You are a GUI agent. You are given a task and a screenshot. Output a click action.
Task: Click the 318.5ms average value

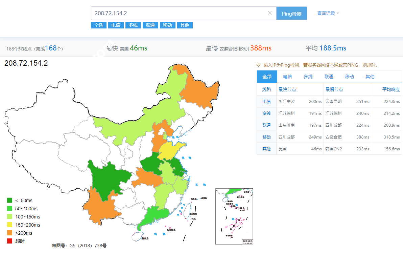tap(392, 137)
